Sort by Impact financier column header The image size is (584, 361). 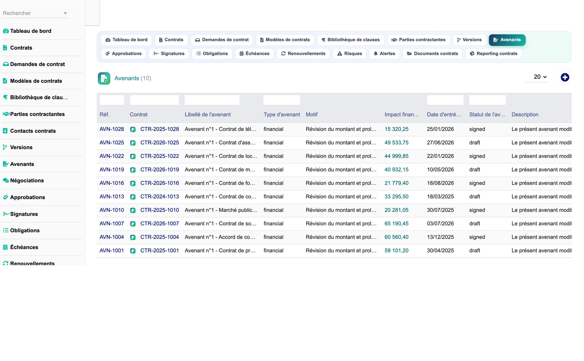(x=402, y=115)
